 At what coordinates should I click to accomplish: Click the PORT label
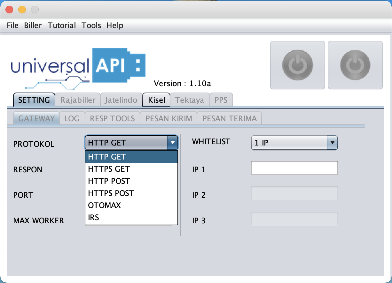point(23,195)
